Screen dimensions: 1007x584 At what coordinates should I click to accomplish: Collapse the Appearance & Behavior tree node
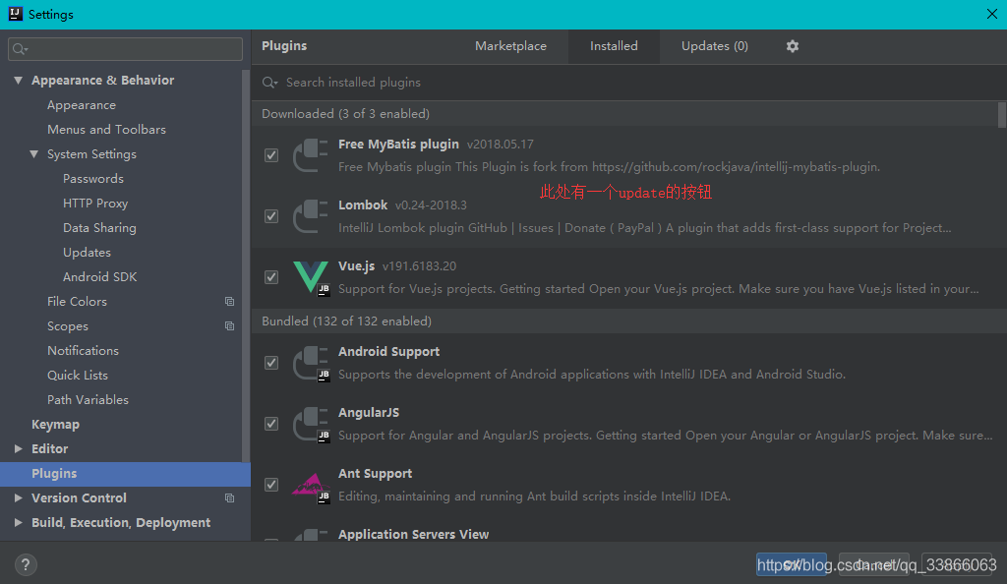18,81
